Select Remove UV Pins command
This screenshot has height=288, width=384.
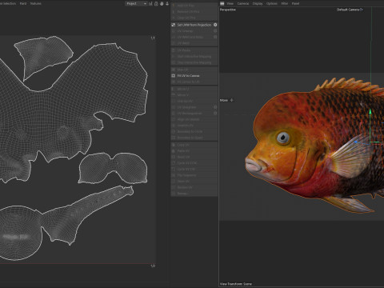tap(194, 11)
